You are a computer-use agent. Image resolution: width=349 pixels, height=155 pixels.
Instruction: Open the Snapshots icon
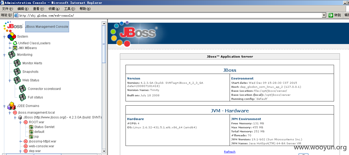(17, 72)
